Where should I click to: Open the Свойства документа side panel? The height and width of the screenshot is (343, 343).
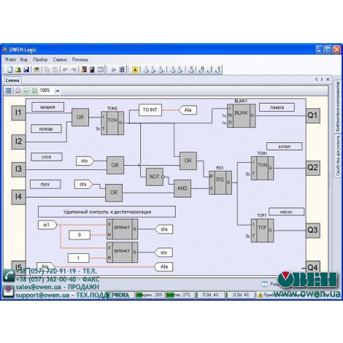338,155
